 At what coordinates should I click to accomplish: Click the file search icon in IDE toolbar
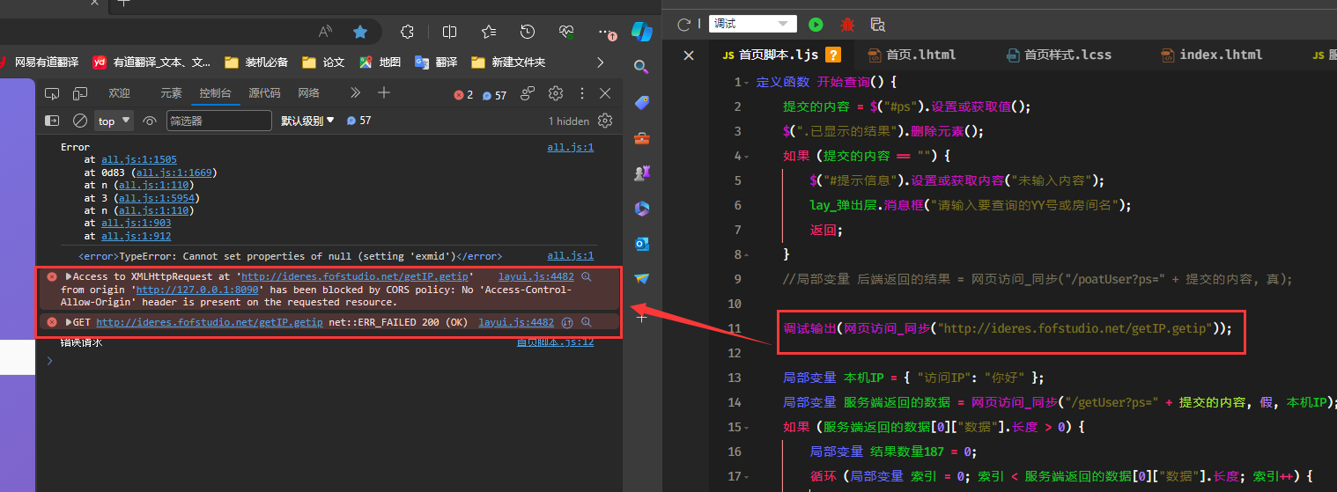click(x=877, y=24)
